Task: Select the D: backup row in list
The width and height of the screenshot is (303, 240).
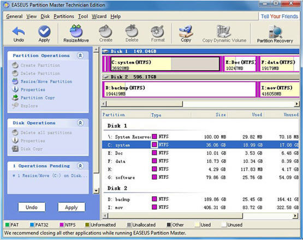Action: point(200,199)
